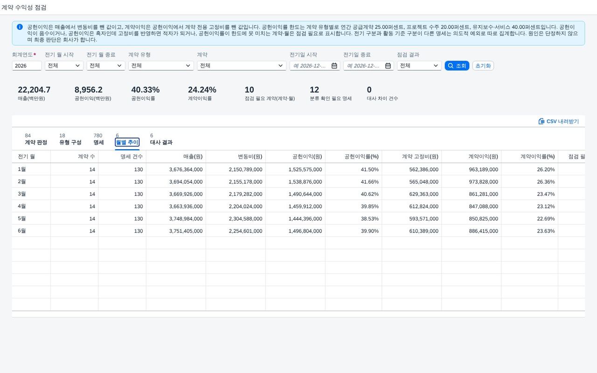Click the contract profit value 886,415,000
597x373 pixels.
484,231
